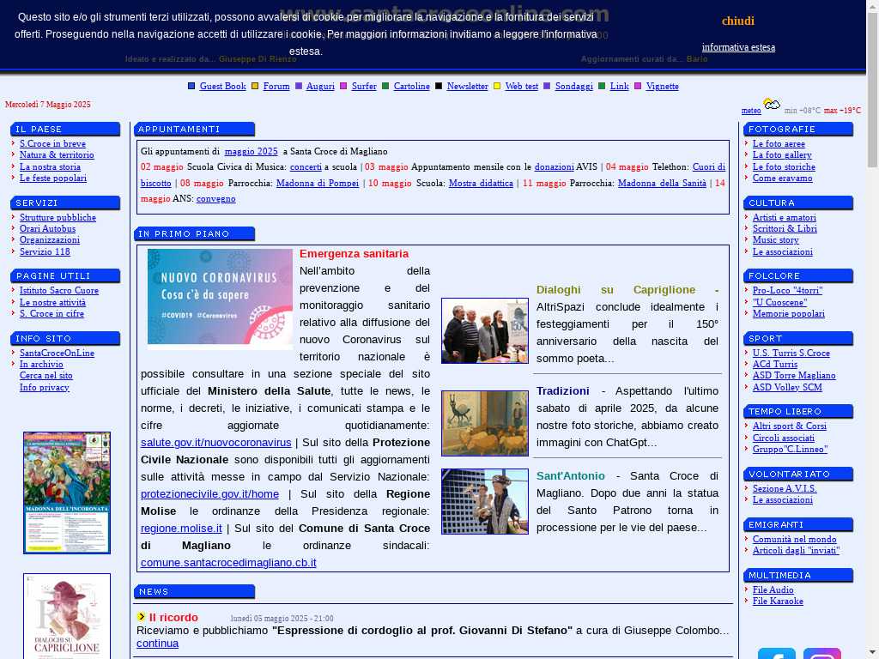
Task: Open the Madonna dell'Incoronata poster
Action: tap(67, 493)
